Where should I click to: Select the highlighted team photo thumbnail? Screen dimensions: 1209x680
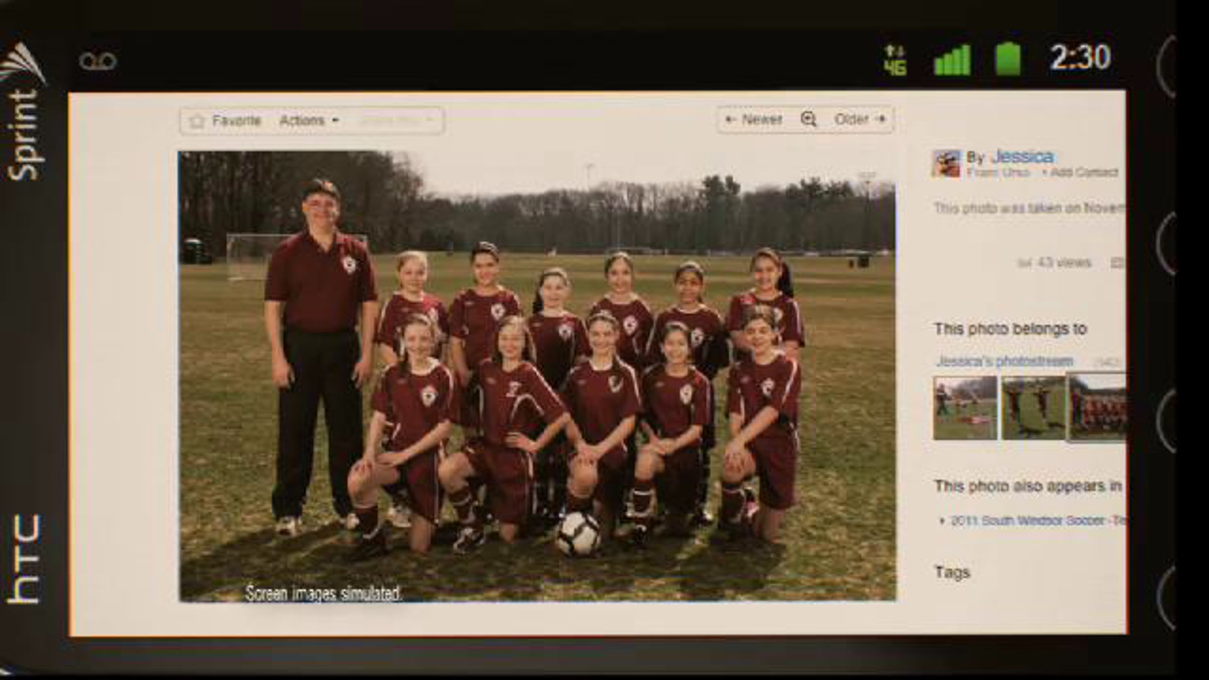(1097, 408)
